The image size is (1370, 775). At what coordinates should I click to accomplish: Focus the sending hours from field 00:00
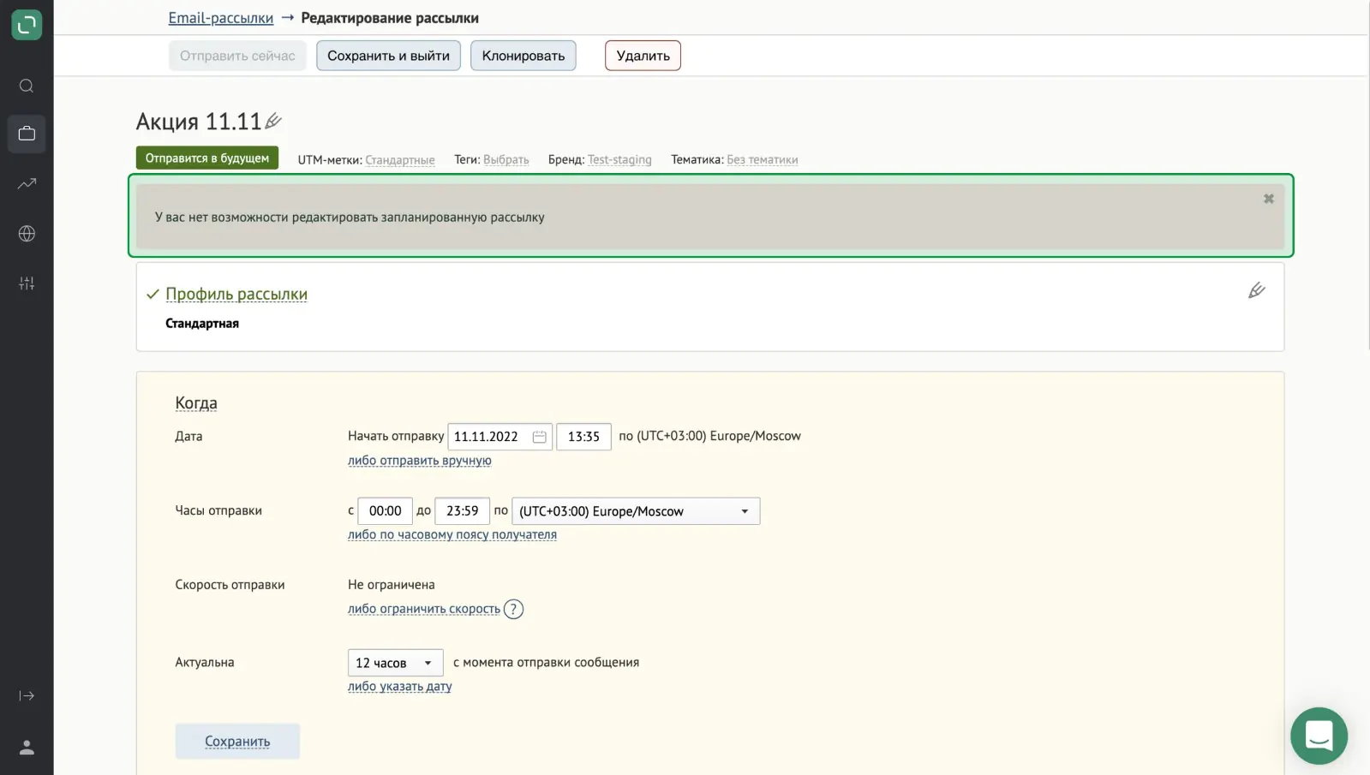click(x=385, y=511)
